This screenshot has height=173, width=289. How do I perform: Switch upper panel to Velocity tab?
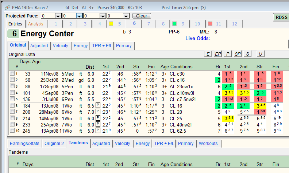pyautogui.click(x=61, y=46)
